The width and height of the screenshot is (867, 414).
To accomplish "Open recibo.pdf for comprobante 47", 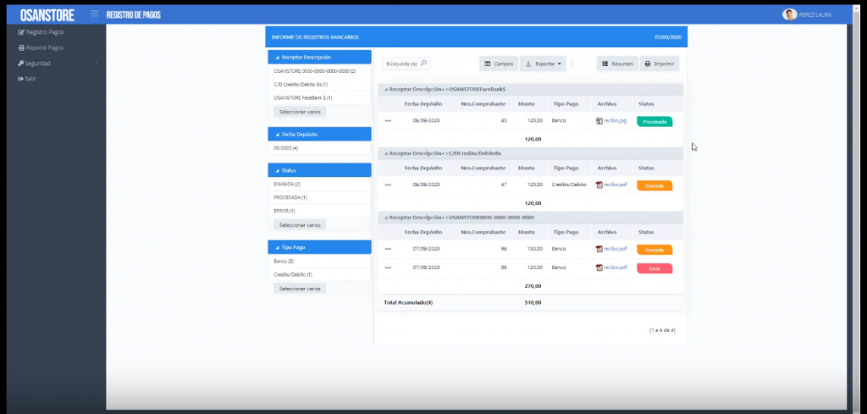I will [x=616, y=185].
